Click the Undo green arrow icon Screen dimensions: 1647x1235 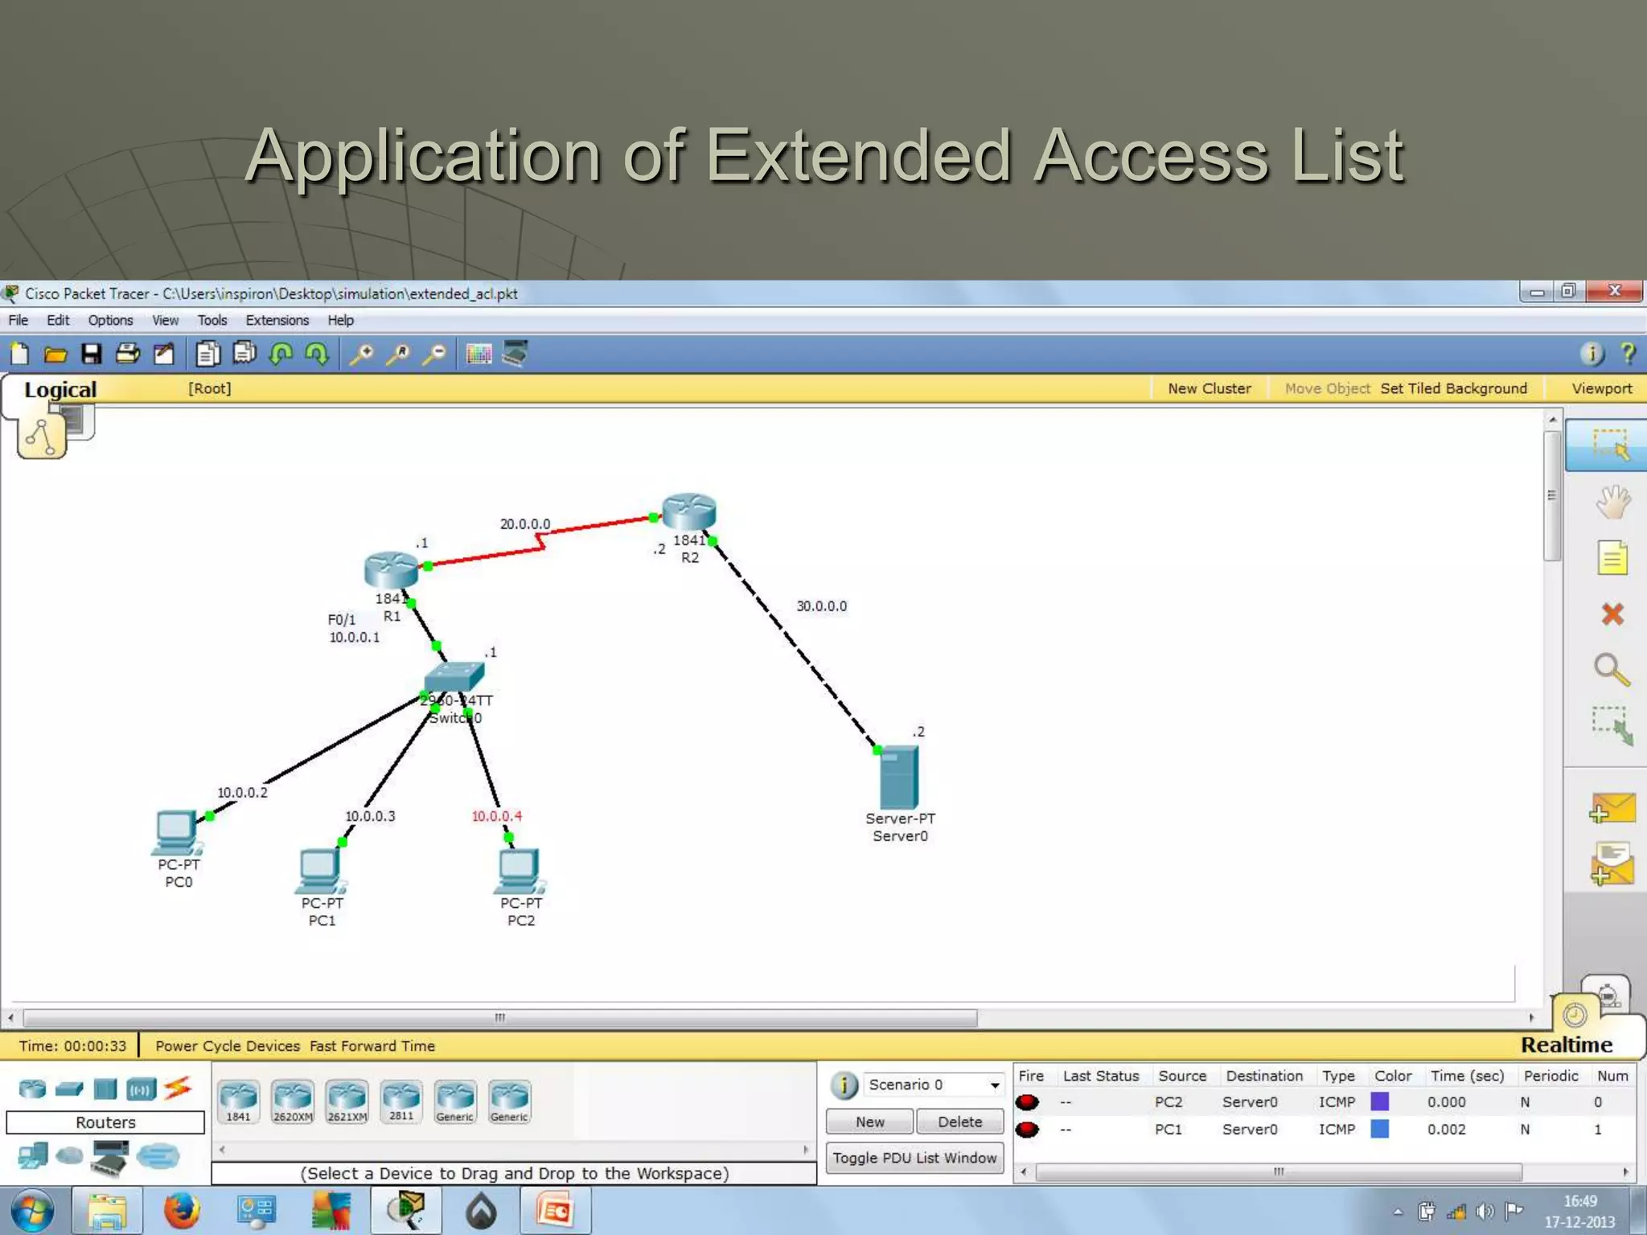(281, 354)
